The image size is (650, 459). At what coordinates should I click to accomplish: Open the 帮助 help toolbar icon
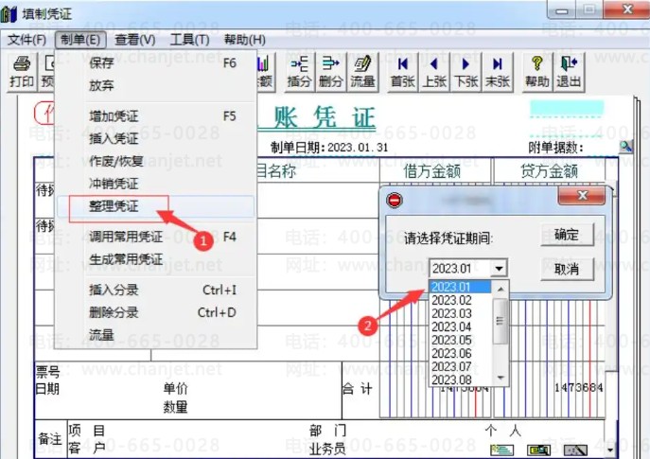point(537,72)
